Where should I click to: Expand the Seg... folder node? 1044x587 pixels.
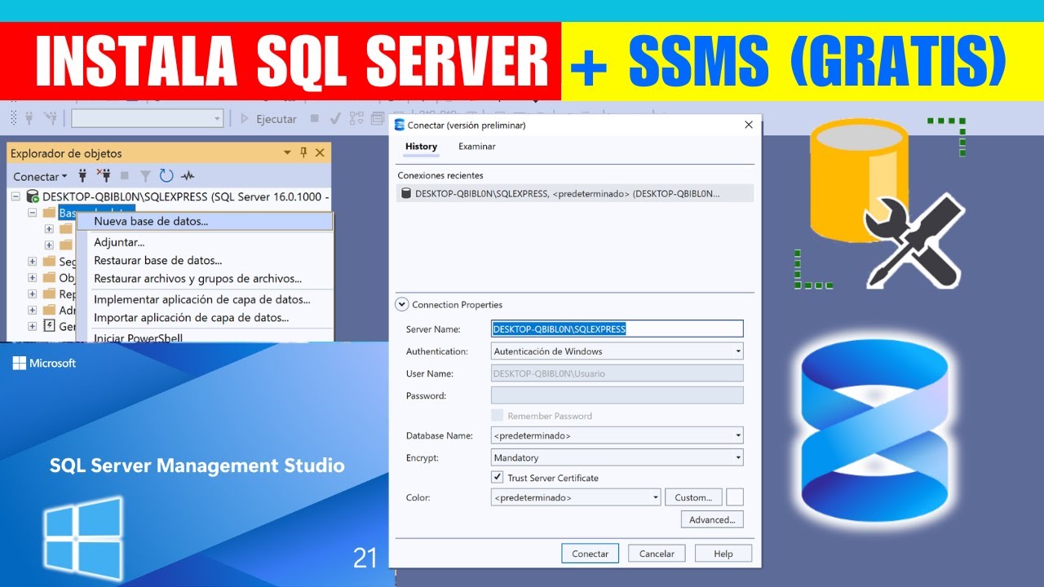33,262
